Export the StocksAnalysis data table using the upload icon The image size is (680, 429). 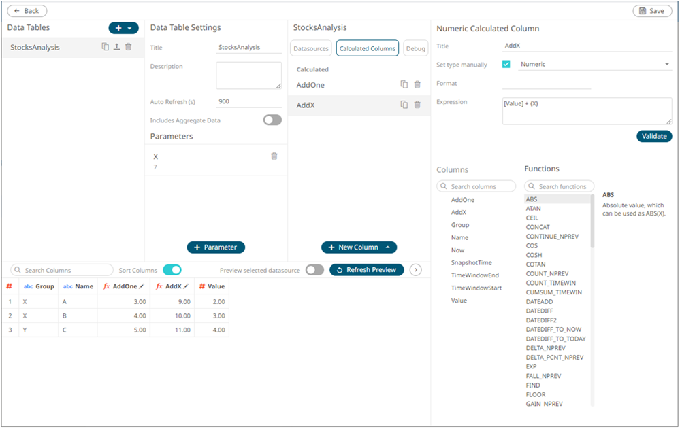point(115,47)
